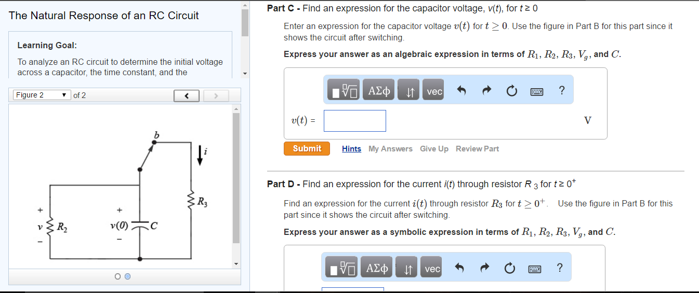The height and width of the screenshot is (293, 699).
Task: Click the subscript/superscript arrows button in Part C
Action: pyautogui.click(x=410, y=92)
